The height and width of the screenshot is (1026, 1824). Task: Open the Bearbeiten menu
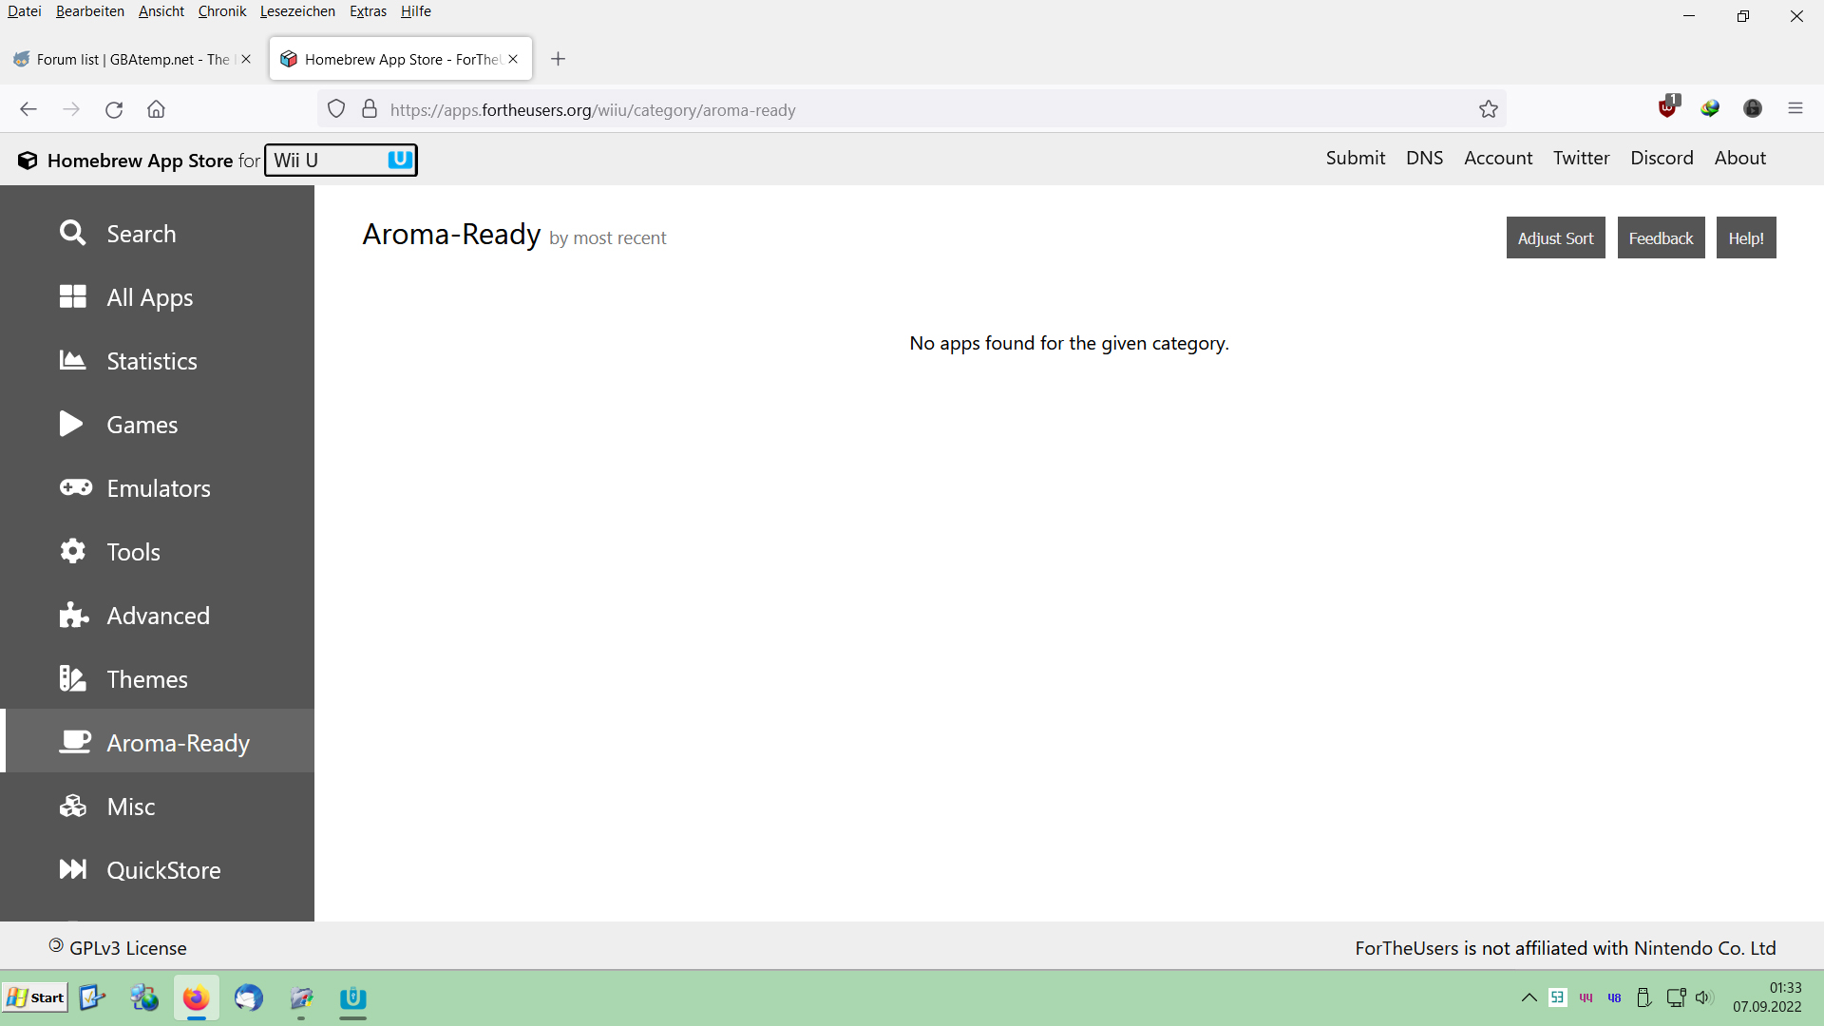coord(90,11)
